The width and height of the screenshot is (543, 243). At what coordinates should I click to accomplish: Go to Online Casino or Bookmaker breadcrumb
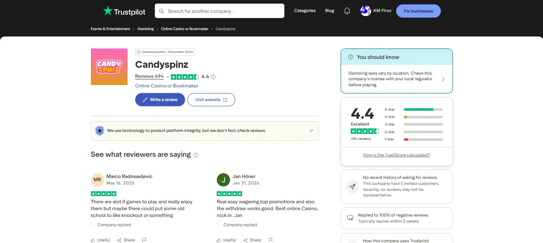pos(185,29)
